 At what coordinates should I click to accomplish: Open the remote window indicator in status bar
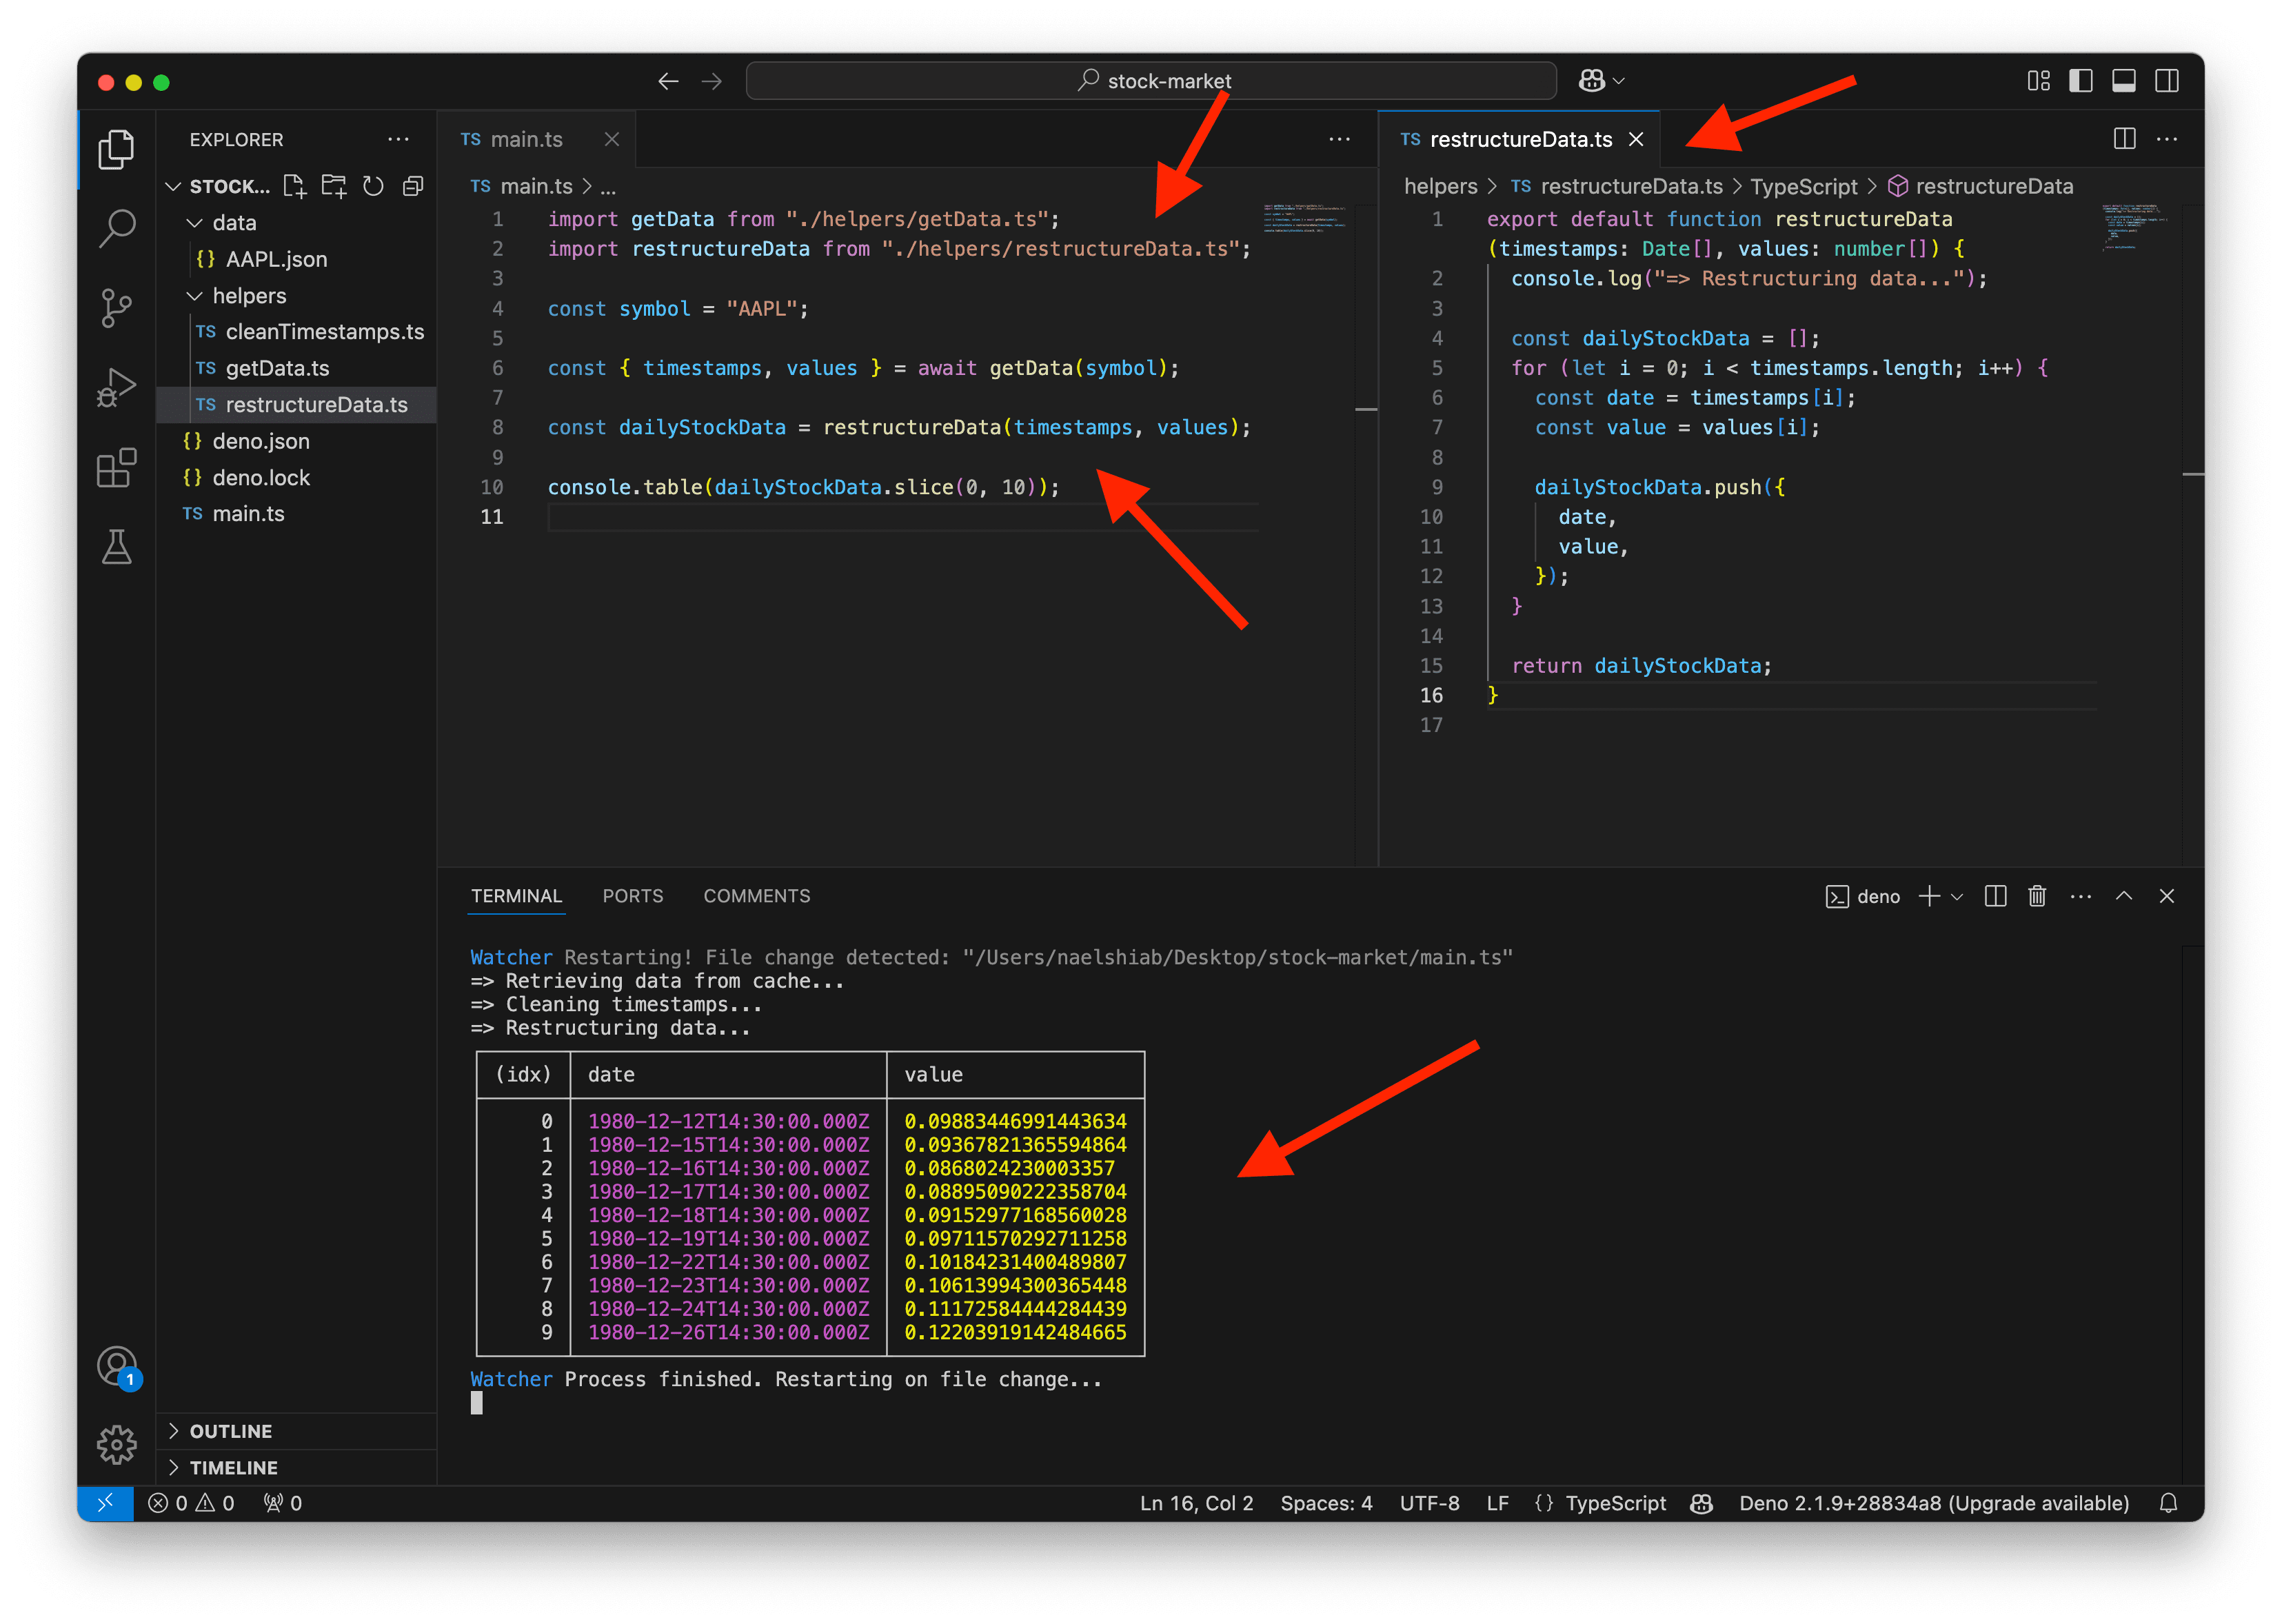(105, 1504)
